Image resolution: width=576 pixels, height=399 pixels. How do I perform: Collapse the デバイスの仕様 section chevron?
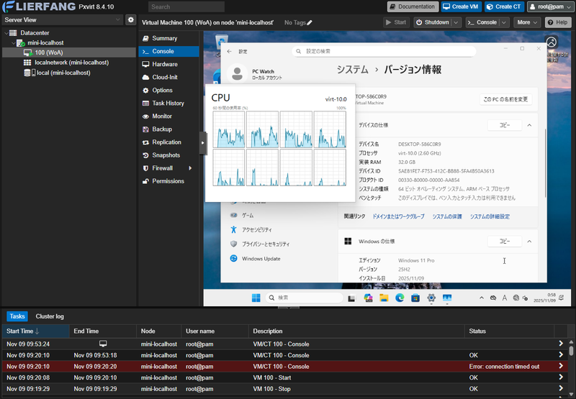pyautogui.click(x=529, y=125)
